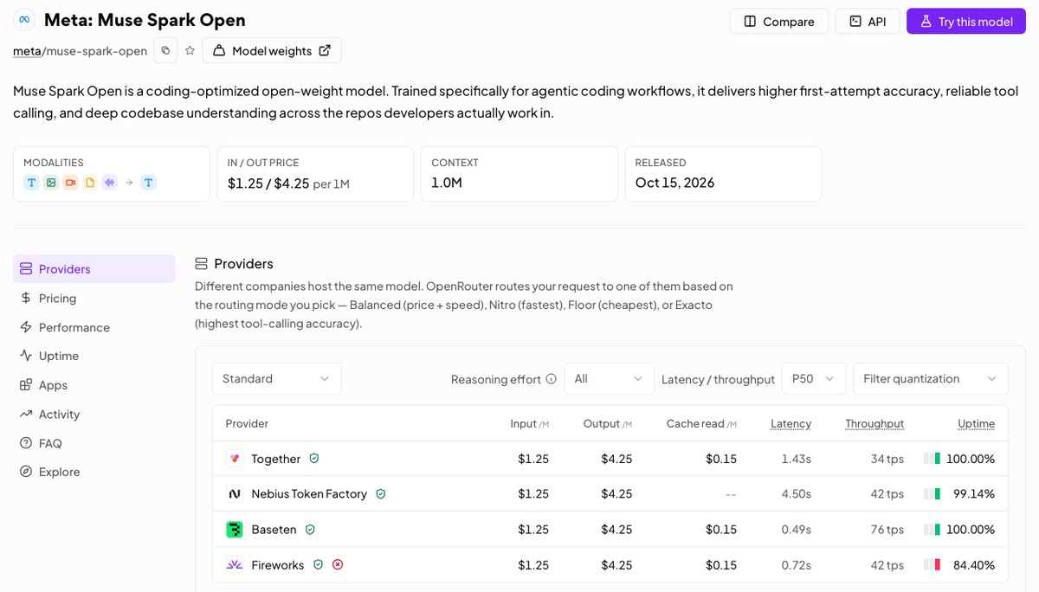Click the Together provider logo
Image resolution: width=1039 pixels, height=592 pixels.
point(235,459)
